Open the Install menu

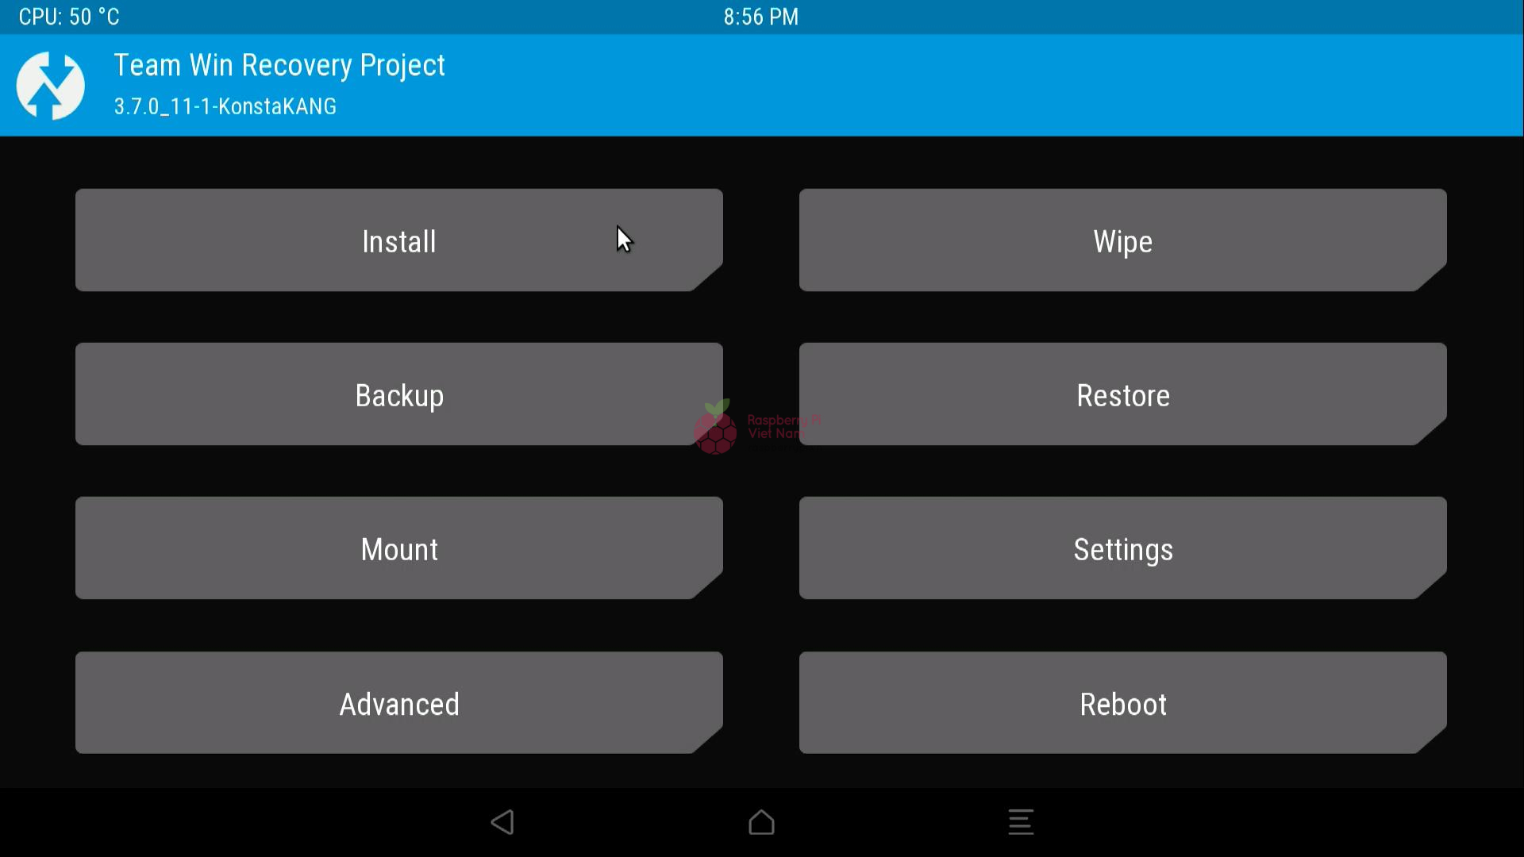pos(399,240)
